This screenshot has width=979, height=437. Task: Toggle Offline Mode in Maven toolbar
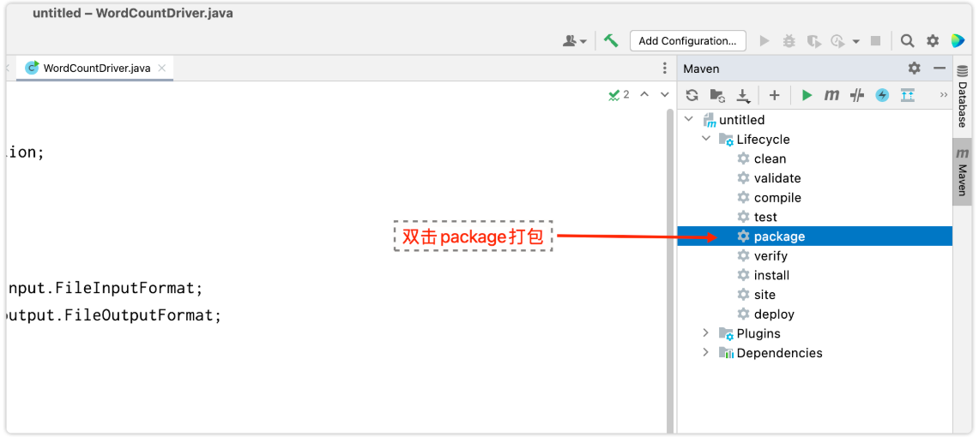[x=856, y=95]
